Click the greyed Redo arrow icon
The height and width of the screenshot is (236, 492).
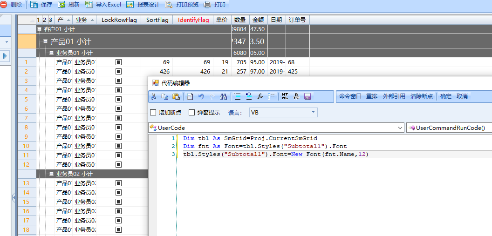(212, 96)
